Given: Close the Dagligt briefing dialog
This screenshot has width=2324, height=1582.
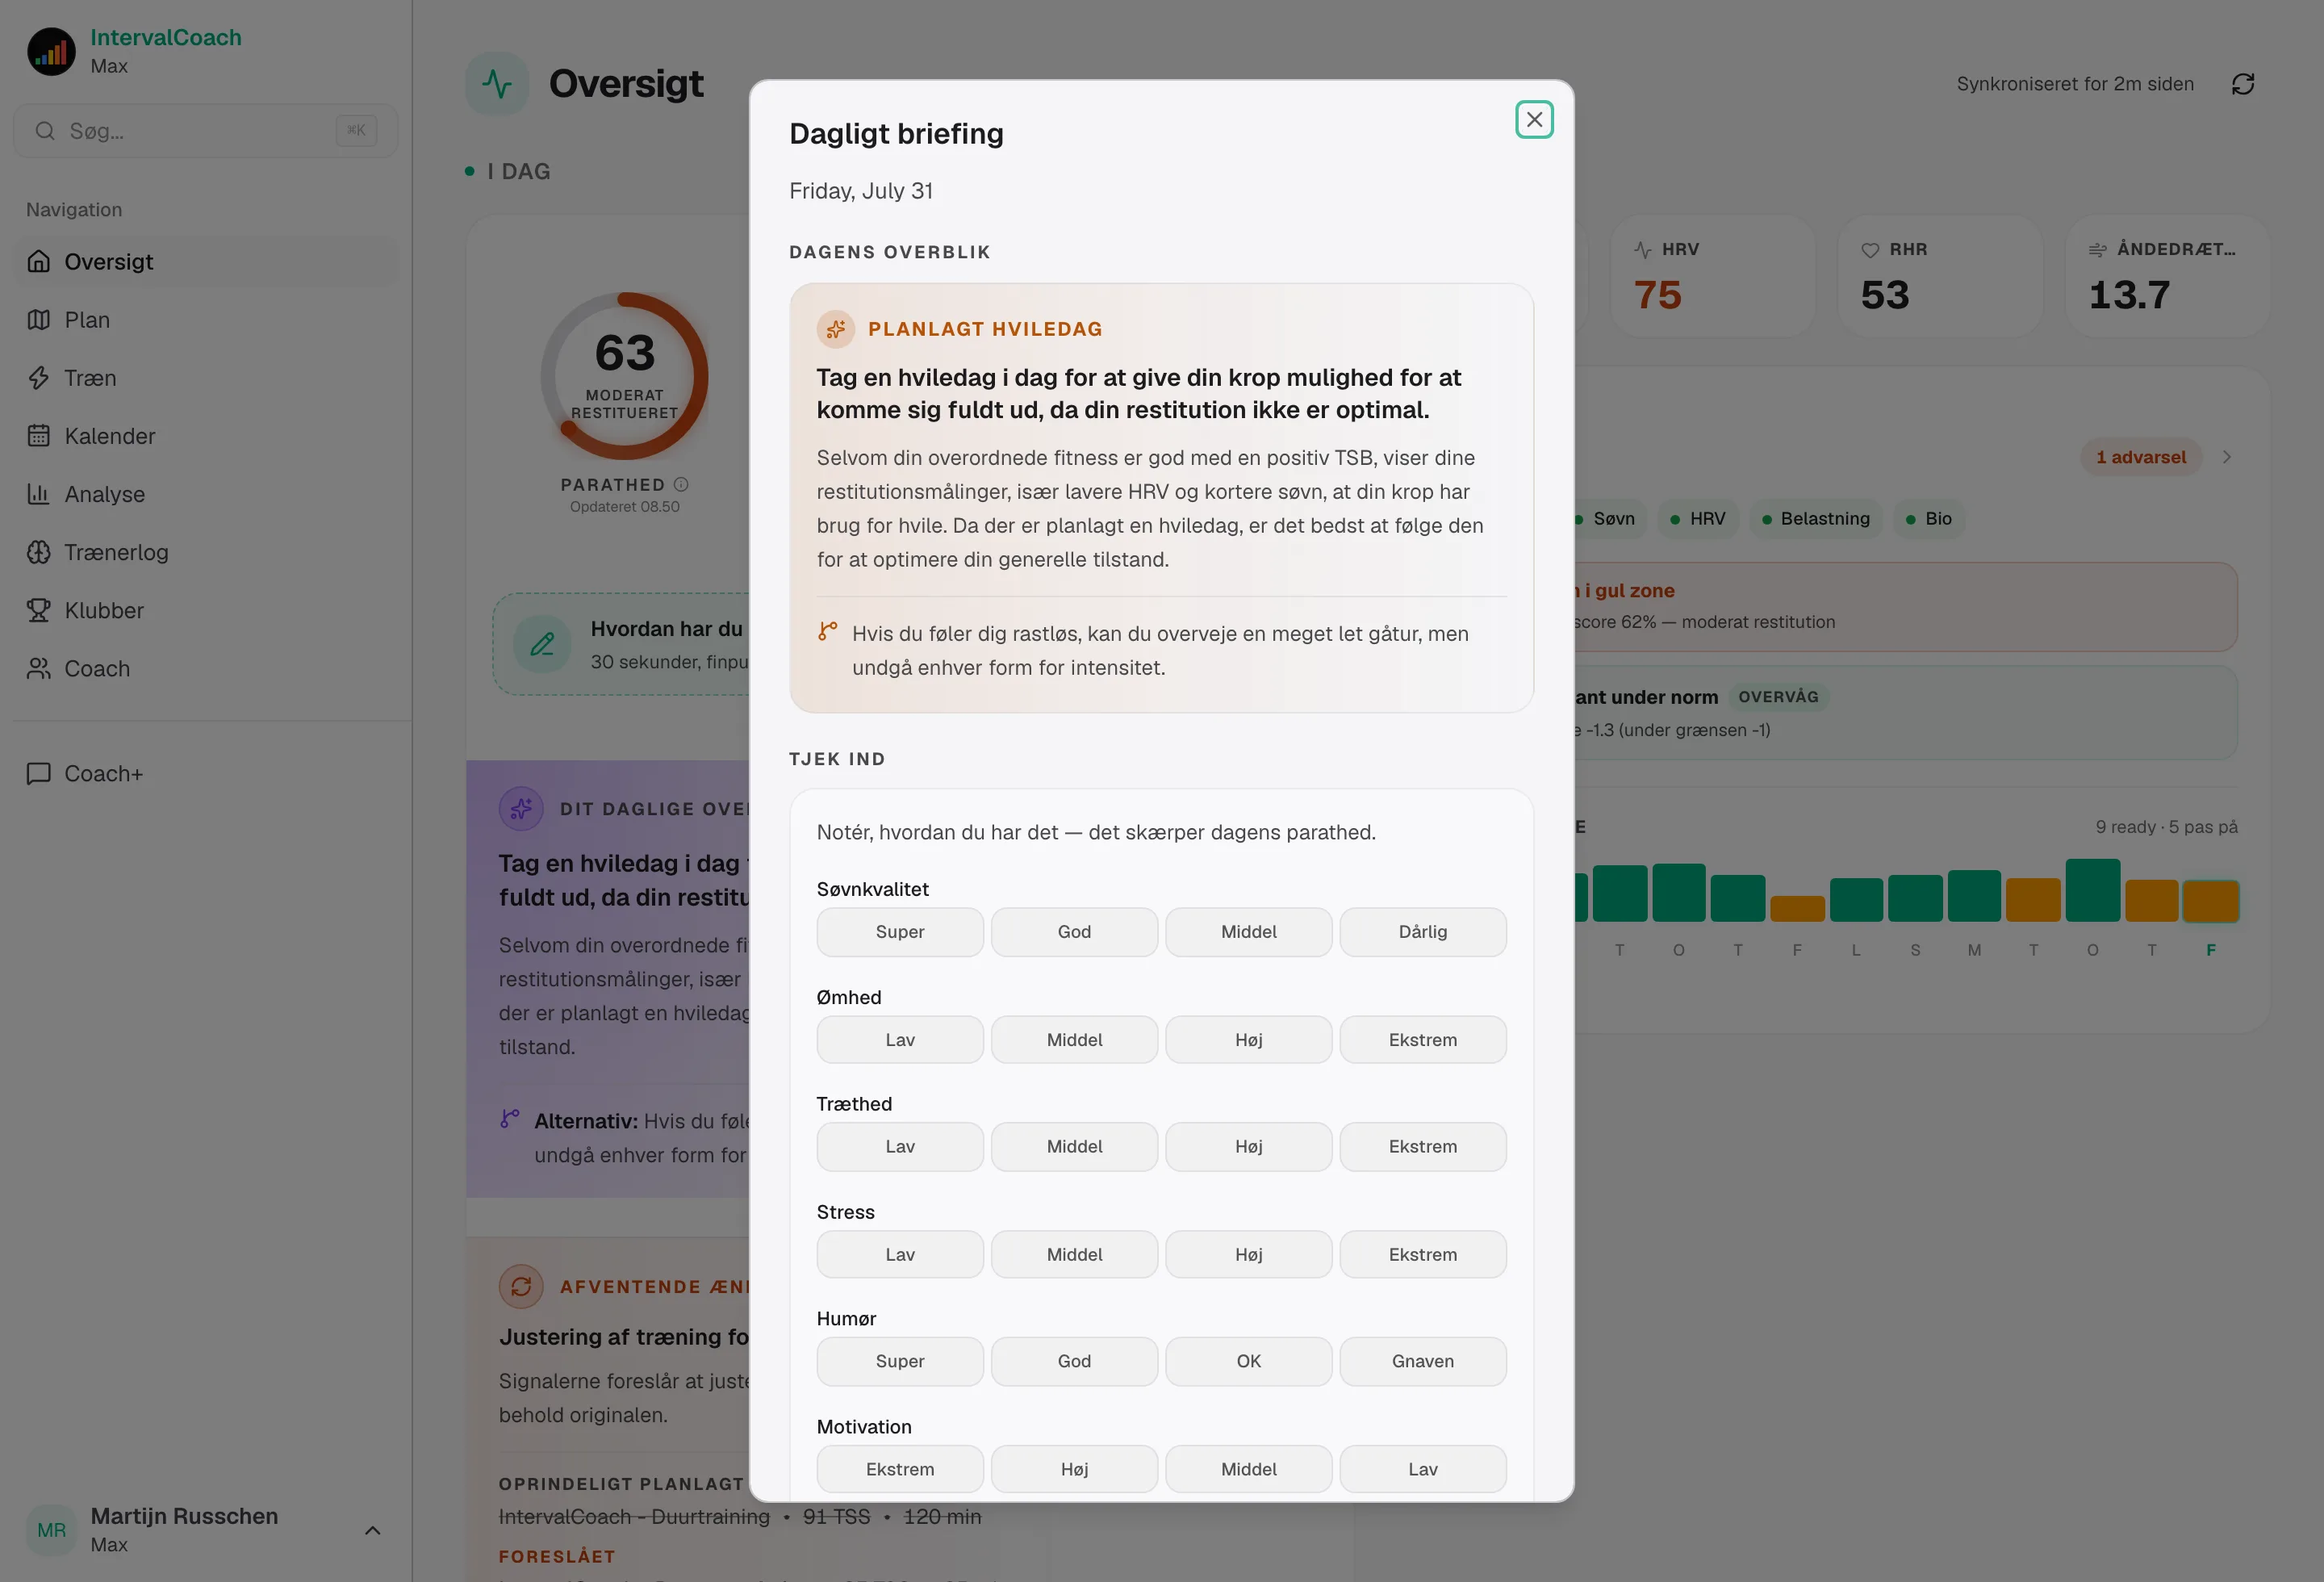Looking at the screenshot, I should pyautogui.click(x=1533, y=120).
